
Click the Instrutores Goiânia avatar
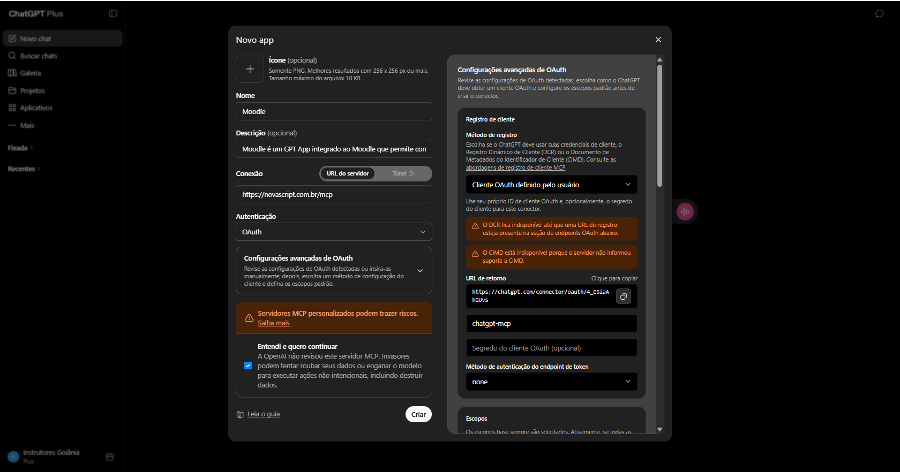click(x=13, y=457)
